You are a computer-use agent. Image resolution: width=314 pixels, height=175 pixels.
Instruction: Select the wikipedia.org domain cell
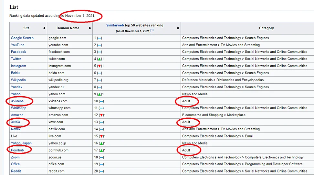pos(70,80)
